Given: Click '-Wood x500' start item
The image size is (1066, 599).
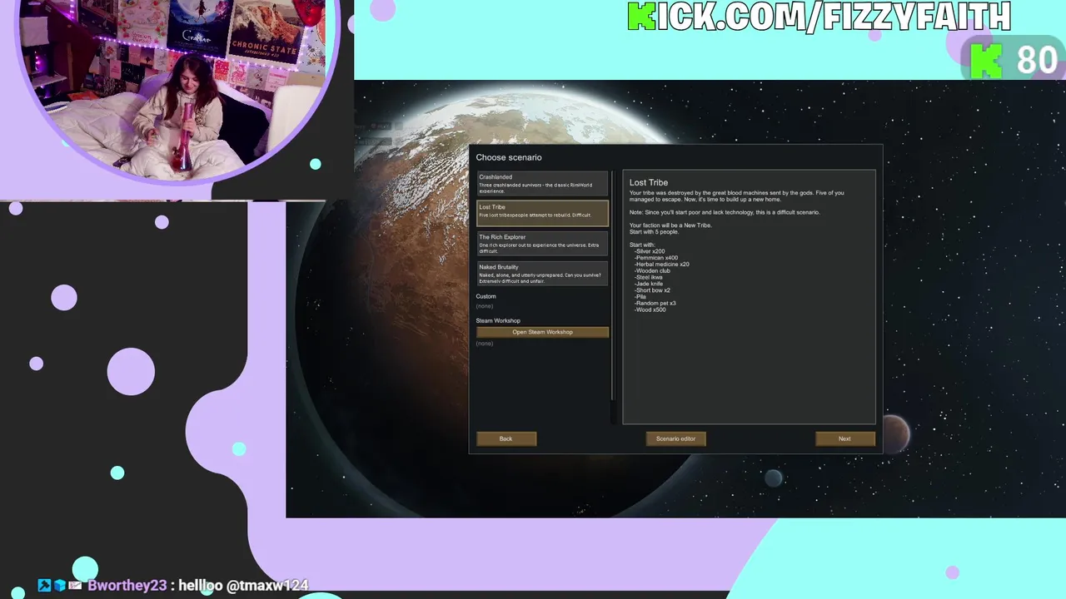Looking at the screenshot, I should point(650,309).
